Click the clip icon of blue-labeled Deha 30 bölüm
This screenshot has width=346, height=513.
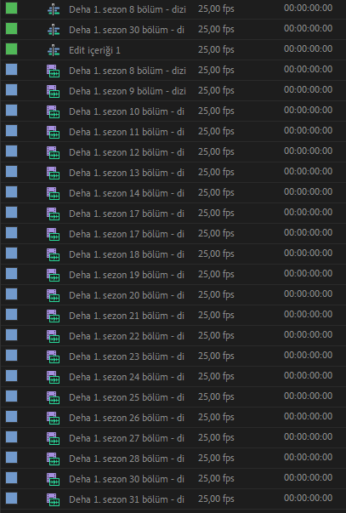pos(53,479)
